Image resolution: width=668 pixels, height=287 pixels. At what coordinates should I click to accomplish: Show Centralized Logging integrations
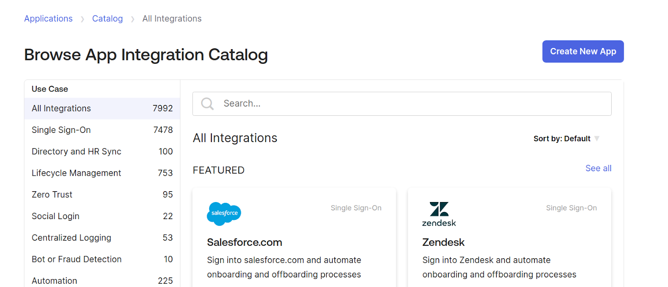[x=71, y=238]
